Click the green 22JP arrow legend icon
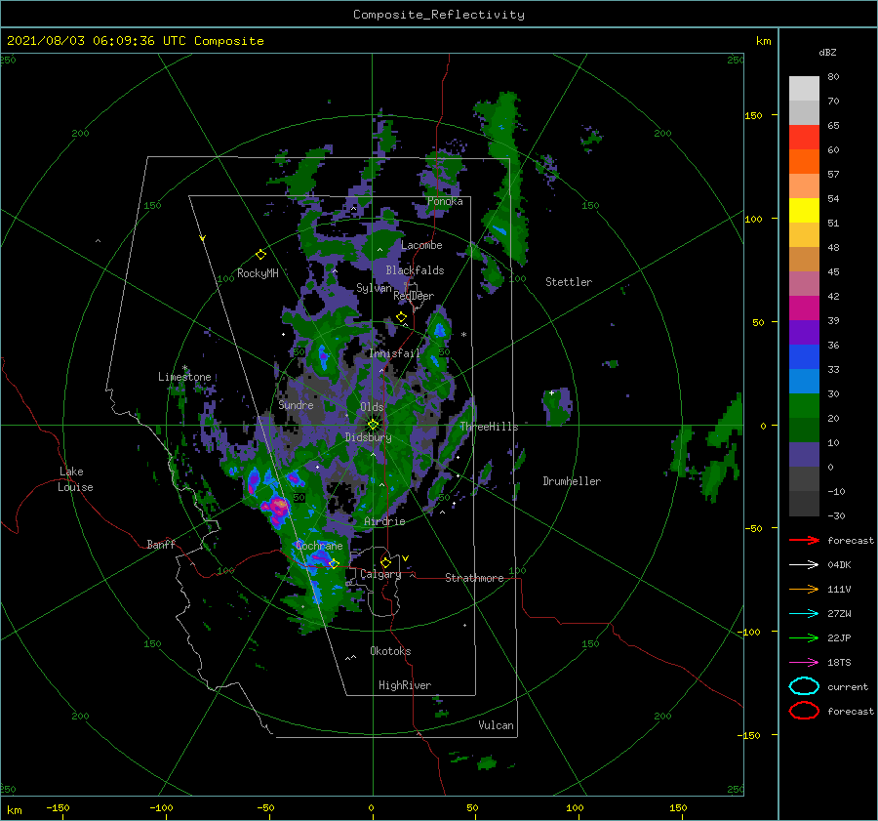This screenshot has height=821, width=878. pyautogui.click(x=804, y=637)
